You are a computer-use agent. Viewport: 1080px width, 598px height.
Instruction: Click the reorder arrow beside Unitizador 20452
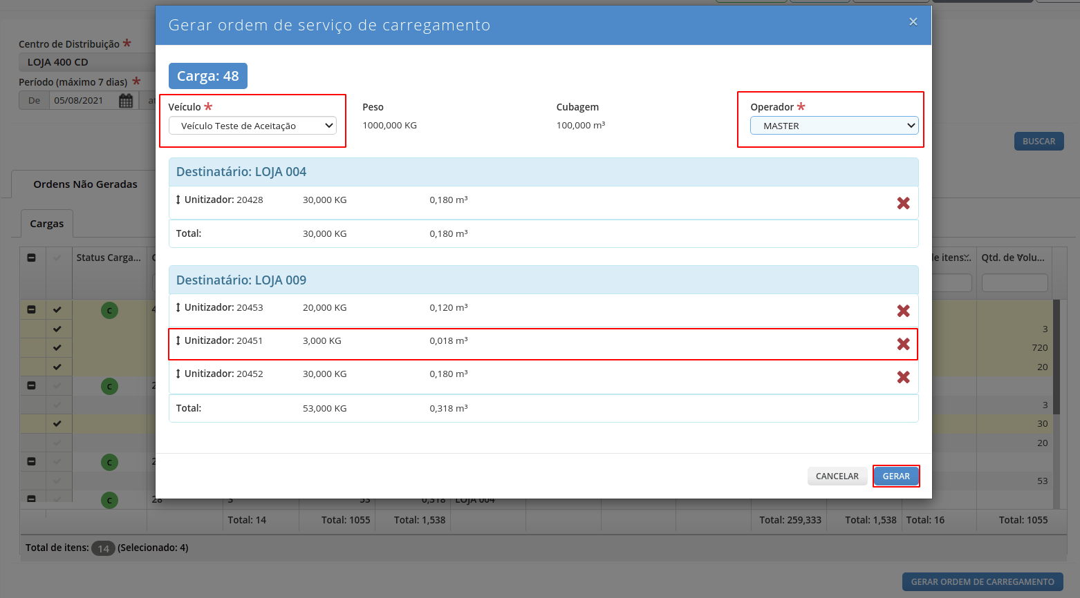point(178,374)
